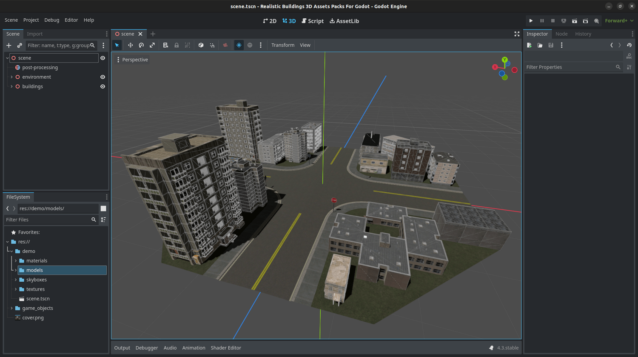Screen dimensions: 638x357
Task: Expand the buildings node in scene tree
Action: (11, 86)
